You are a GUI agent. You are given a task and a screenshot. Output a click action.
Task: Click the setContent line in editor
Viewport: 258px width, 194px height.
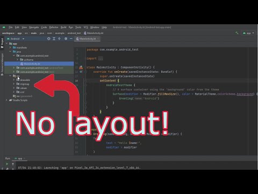pyautogui.click(x=109, y=81)
